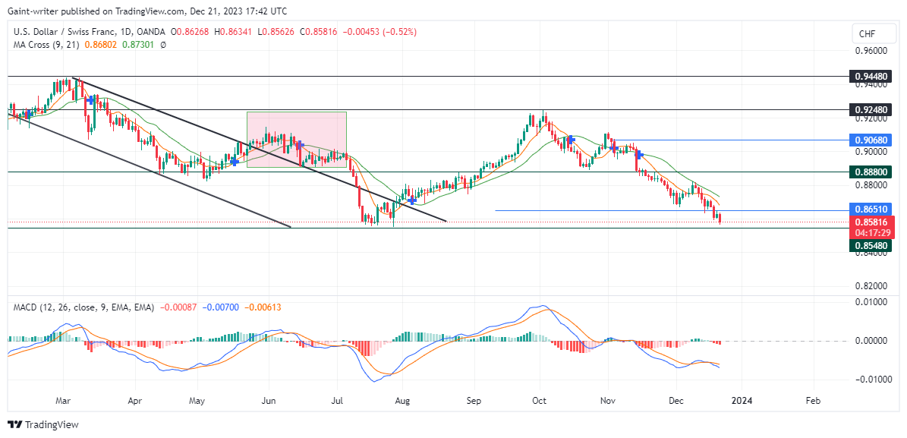Click the 0.01000 MACD axis label
The height and width of the screenshot is (438, 907).
[x=871, y=302]
